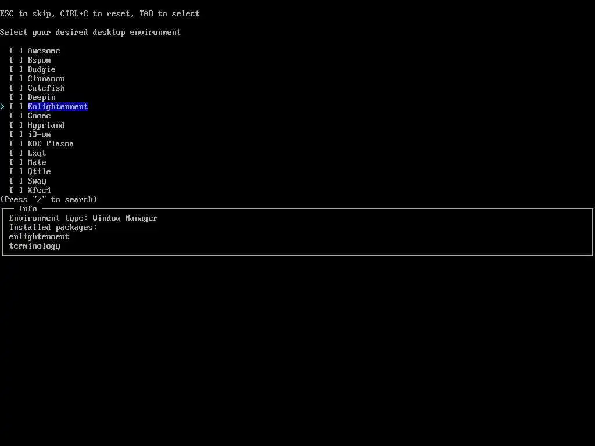
Task: Tick the checkbox next to i3-wm
Action: click(16, 134)
